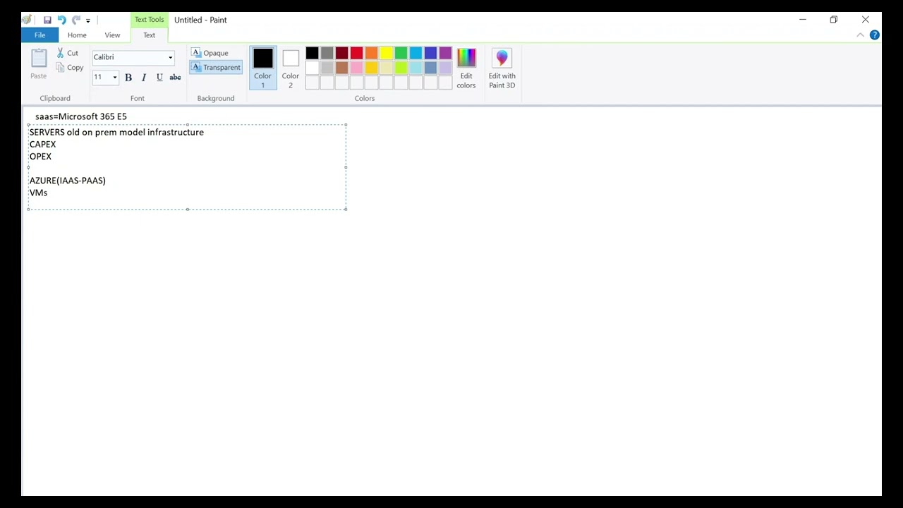Switch to the Home ribbon tab
The image size is (903, 508).
77,35
